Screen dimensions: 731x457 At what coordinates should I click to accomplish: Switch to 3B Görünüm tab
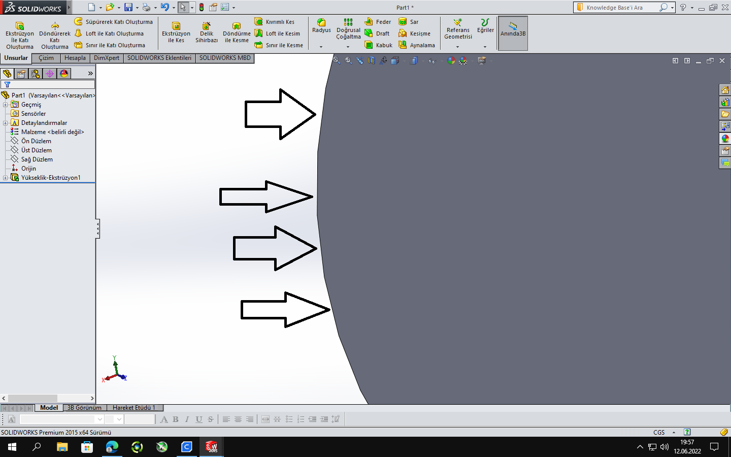84,408
